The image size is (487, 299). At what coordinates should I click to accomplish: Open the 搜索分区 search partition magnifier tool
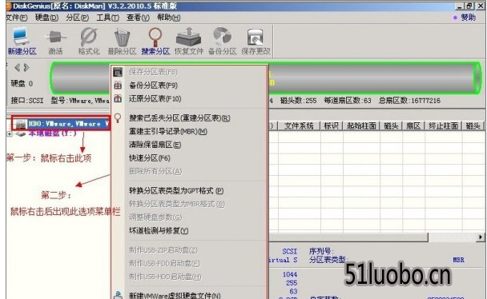click(155, 41)
